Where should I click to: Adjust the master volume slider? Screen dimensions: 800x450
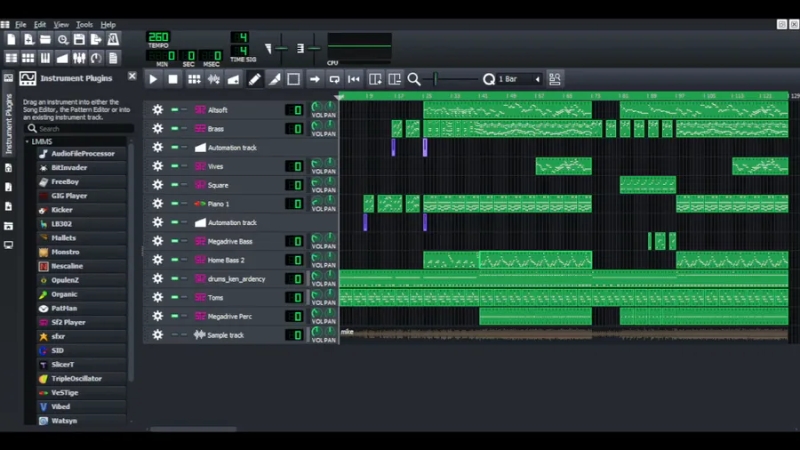(281, 49)
